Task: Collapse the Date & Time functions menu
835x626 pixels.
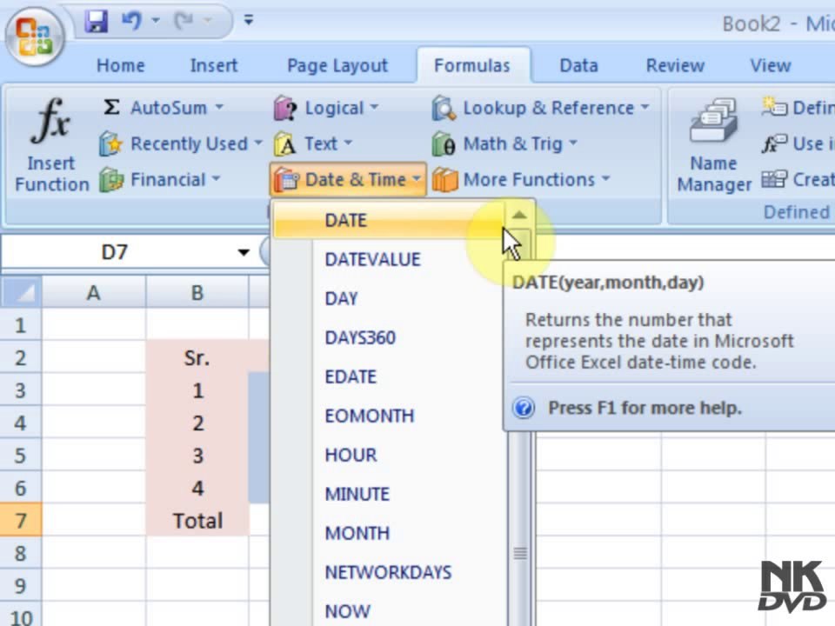Action: click(x=348, y=179)
